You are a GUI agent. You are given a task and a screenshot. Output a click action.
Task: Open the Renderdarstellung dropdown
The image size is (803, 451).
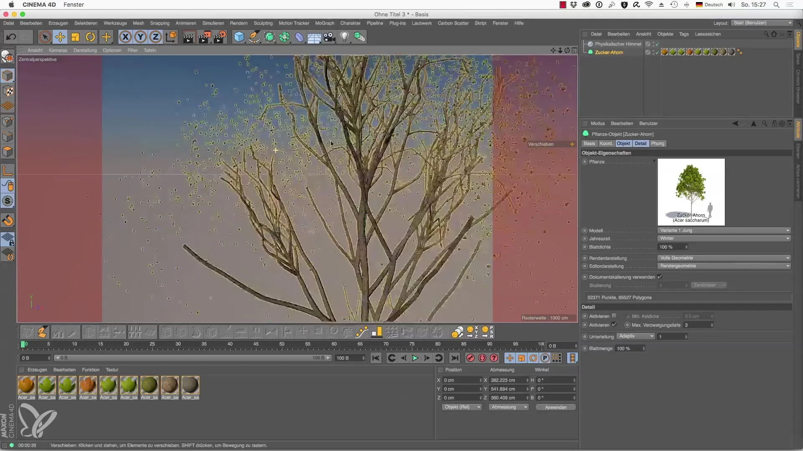[724, 258]
